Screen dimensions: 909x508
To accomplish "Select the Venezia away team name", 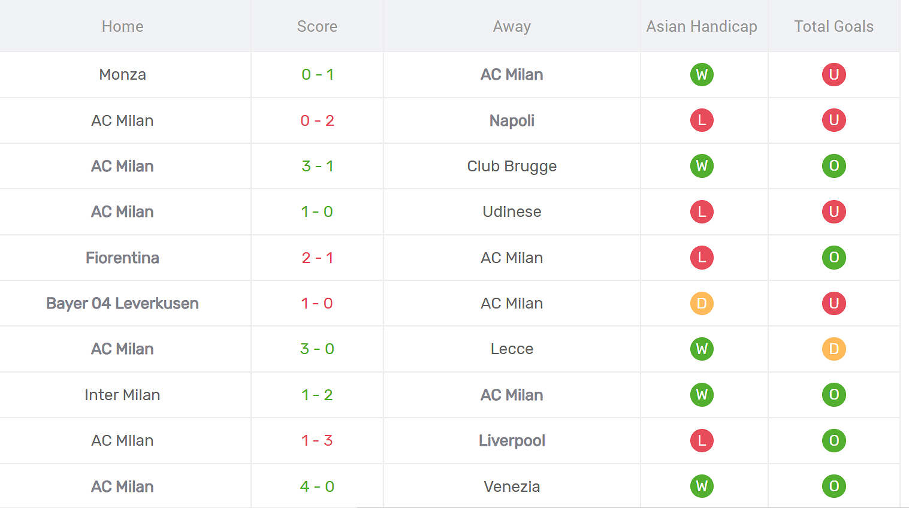I will pyautogui.click(x=511, y=486).
